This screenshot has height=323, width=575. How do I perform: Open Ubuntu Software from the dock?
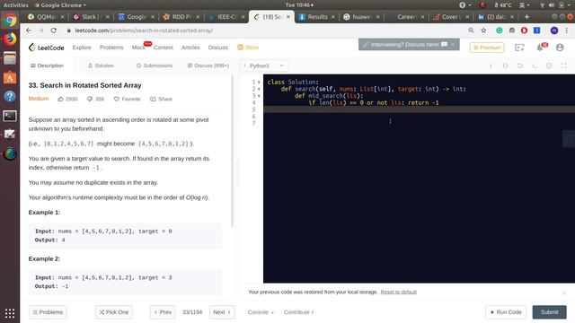[x=10, y=77]
